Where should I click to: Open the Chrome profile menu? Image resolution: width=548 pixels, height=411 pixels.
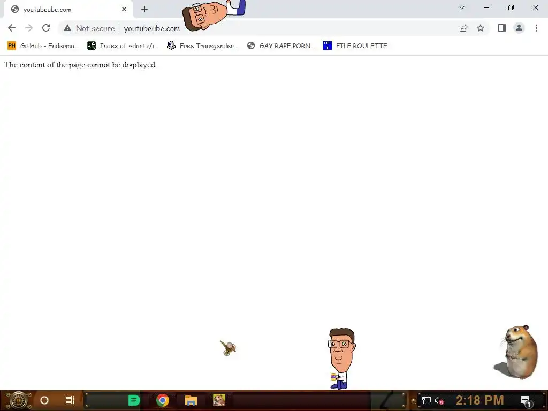[519, 28]
